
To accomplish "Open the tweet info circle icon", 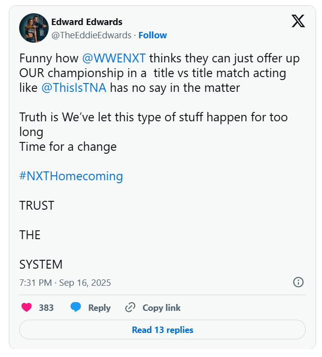I will (298, 282).
